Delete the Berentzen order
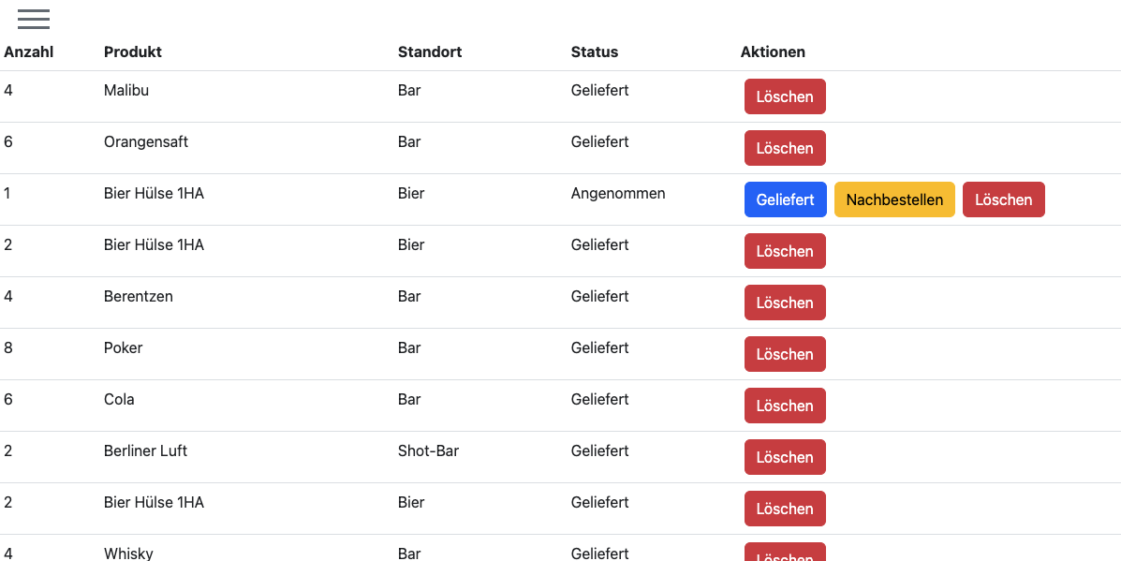The width and height of the screenshot is (1121, 561). tap(785, 303)
